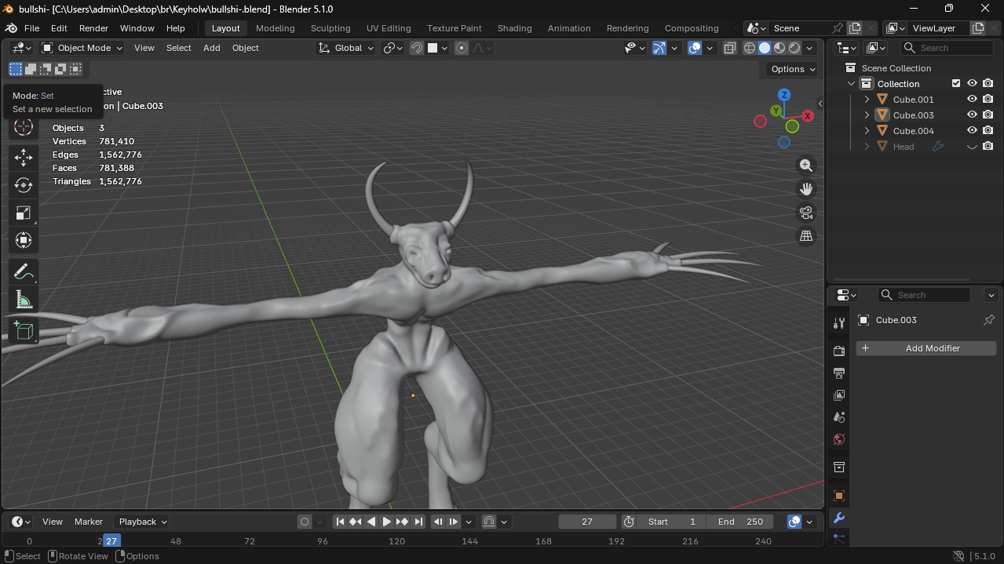1004x564 pixels.
Task: Toggle proportional editing in header
Action: [x=462, y=48]
